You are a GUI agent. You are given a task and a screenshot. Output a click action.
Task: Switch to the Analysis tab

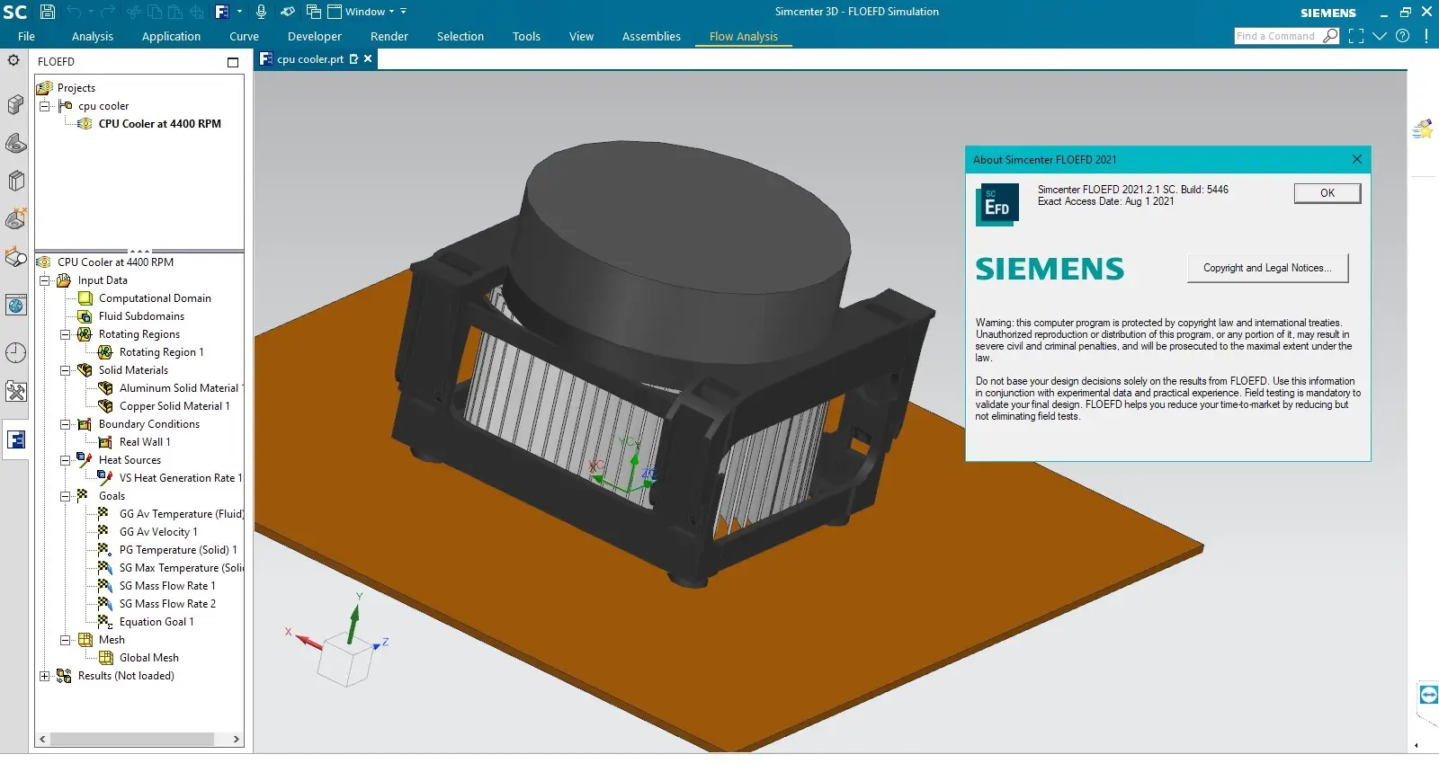(x=93, y=37)
